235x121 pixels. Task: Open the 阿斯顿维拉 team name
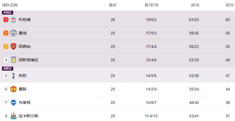[28, 60]
